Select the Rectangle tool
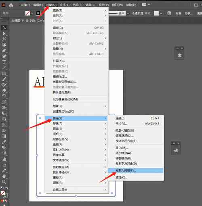The image size is (202, 206). 4,73
